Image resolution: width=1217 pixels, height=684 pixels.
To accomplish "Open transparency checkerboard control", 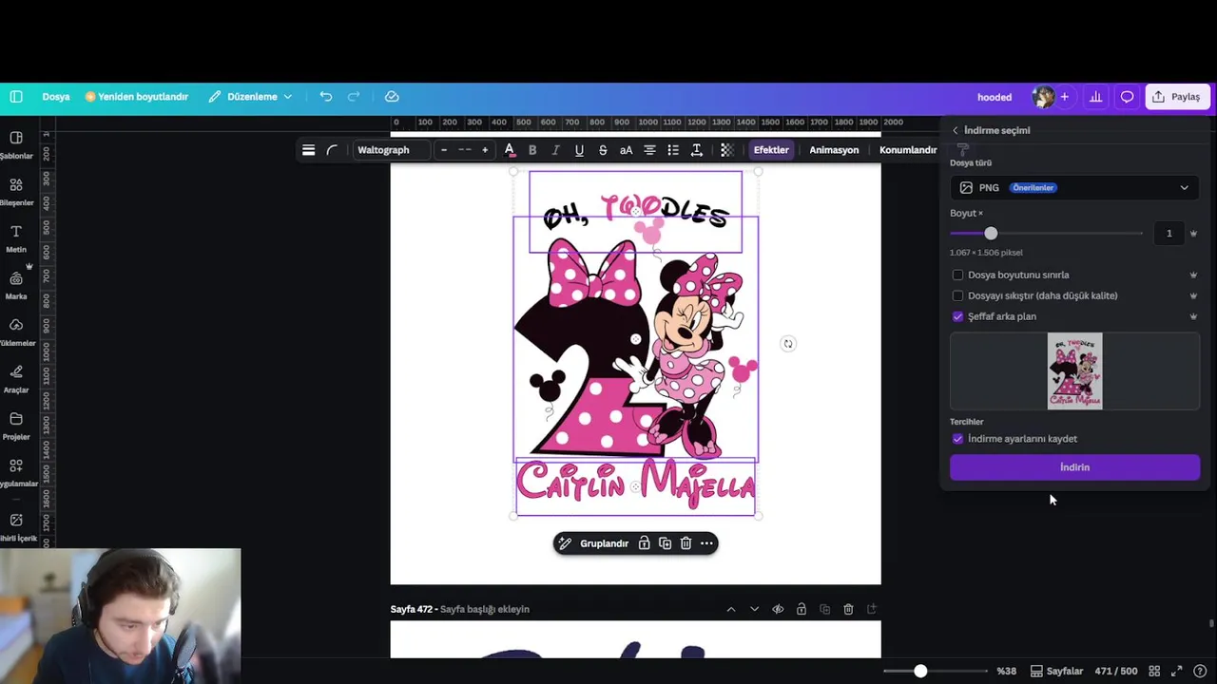I will tap(727, 150).
